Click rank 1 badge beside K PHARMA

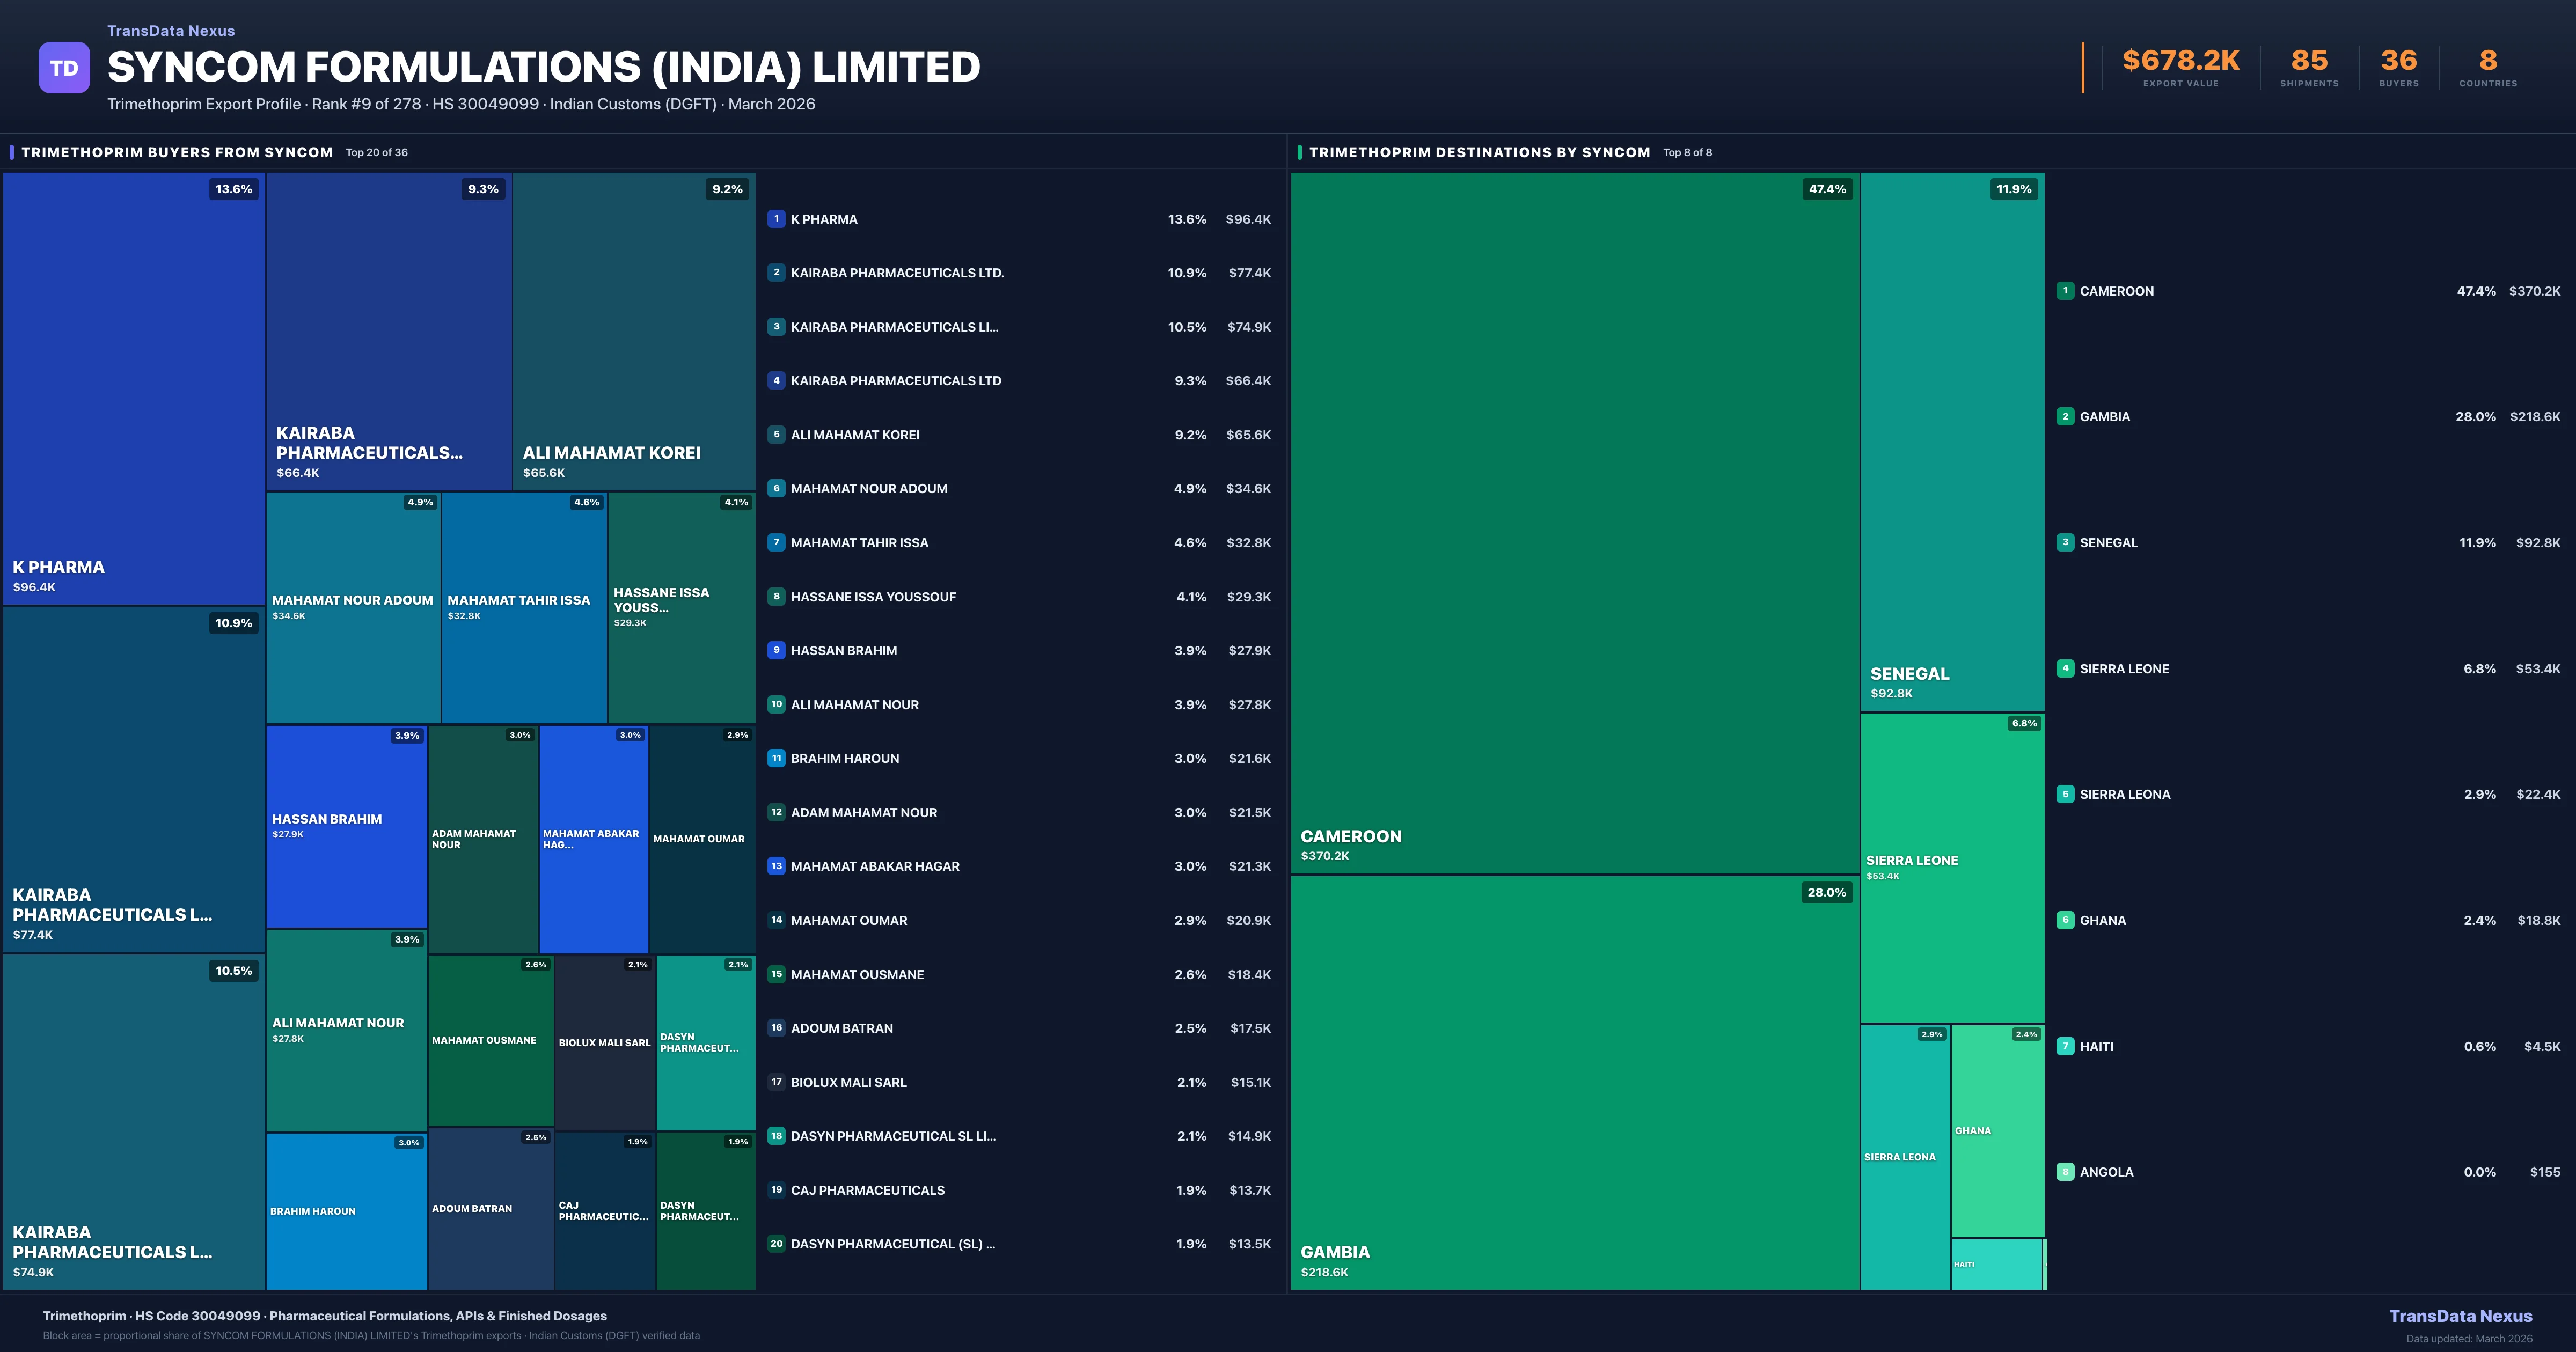click(x=776, y=219)
